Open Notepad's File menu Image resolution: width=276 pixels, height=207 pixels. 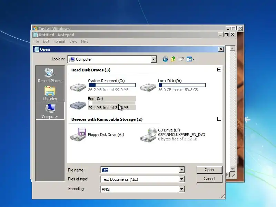[36, 41]
